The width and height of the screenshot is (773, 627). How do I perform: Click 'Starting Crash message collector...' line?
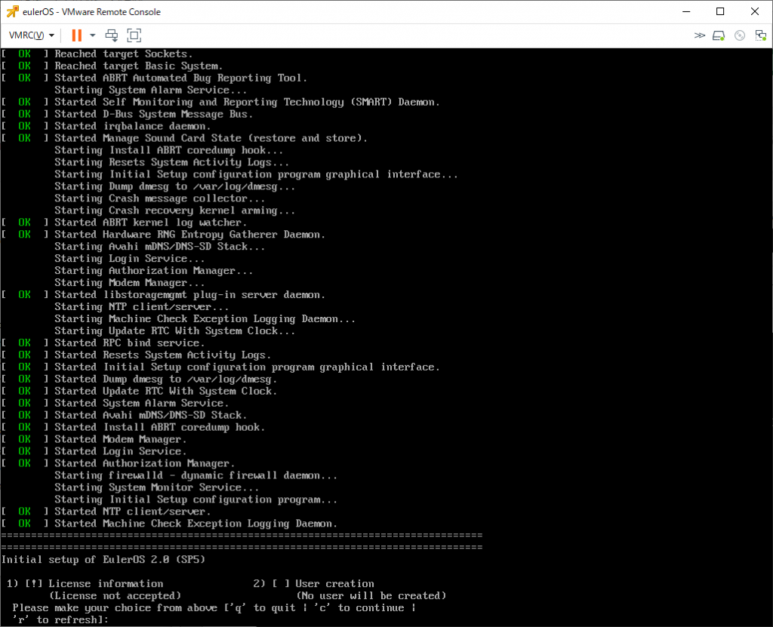click(160, 198)
